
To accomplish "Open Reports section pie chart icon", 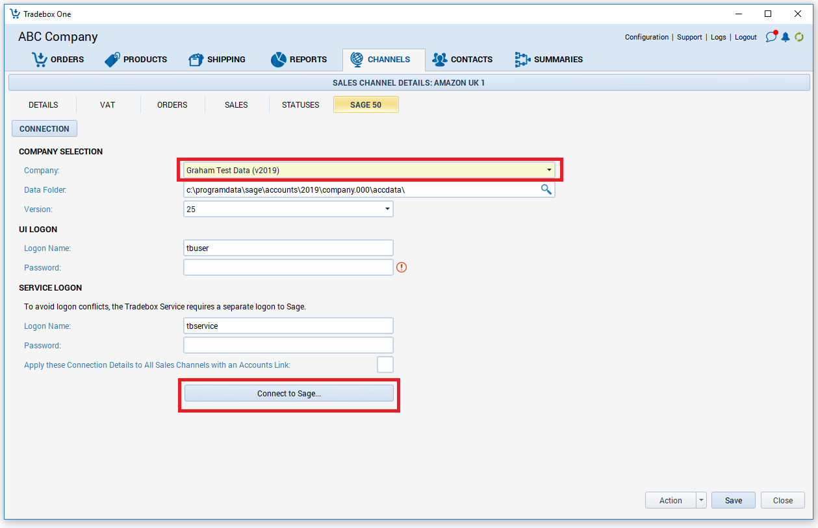I will (x=279, y=60).
